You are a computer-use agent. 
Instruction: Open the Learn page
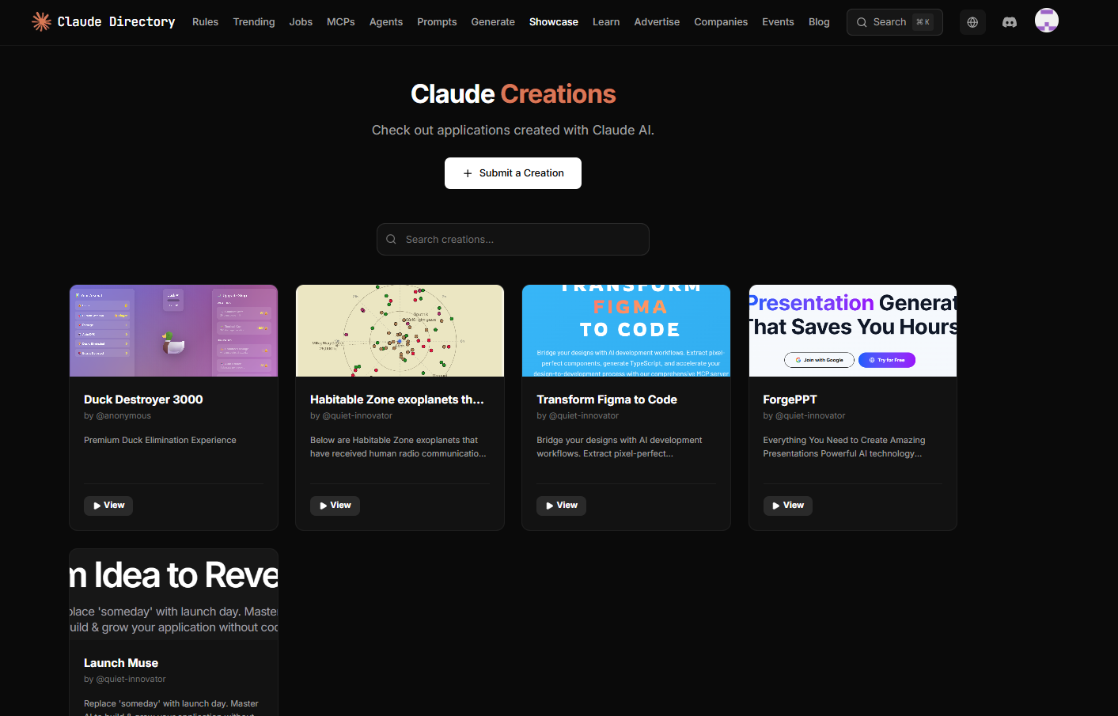point(606,22)
